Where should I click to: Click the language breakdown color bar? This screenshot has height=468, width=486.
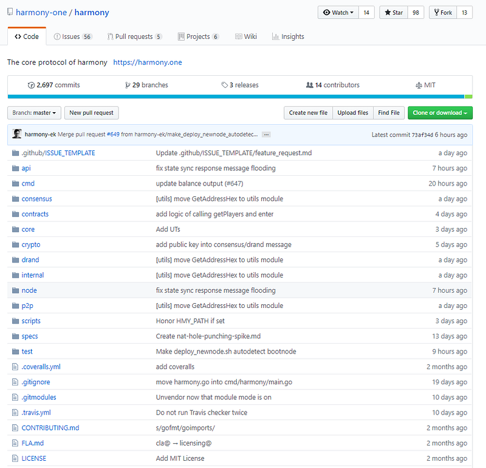click(240, 97)
